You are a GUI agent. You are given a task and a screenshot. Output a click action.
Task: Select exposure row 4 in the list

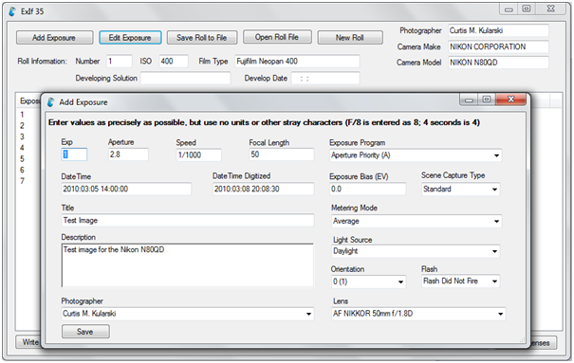click(22, 148)
